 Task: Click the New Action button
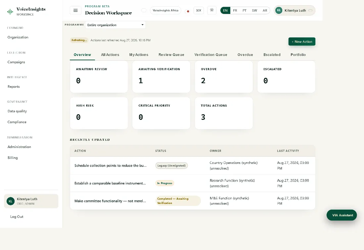[x=302, y=42]
